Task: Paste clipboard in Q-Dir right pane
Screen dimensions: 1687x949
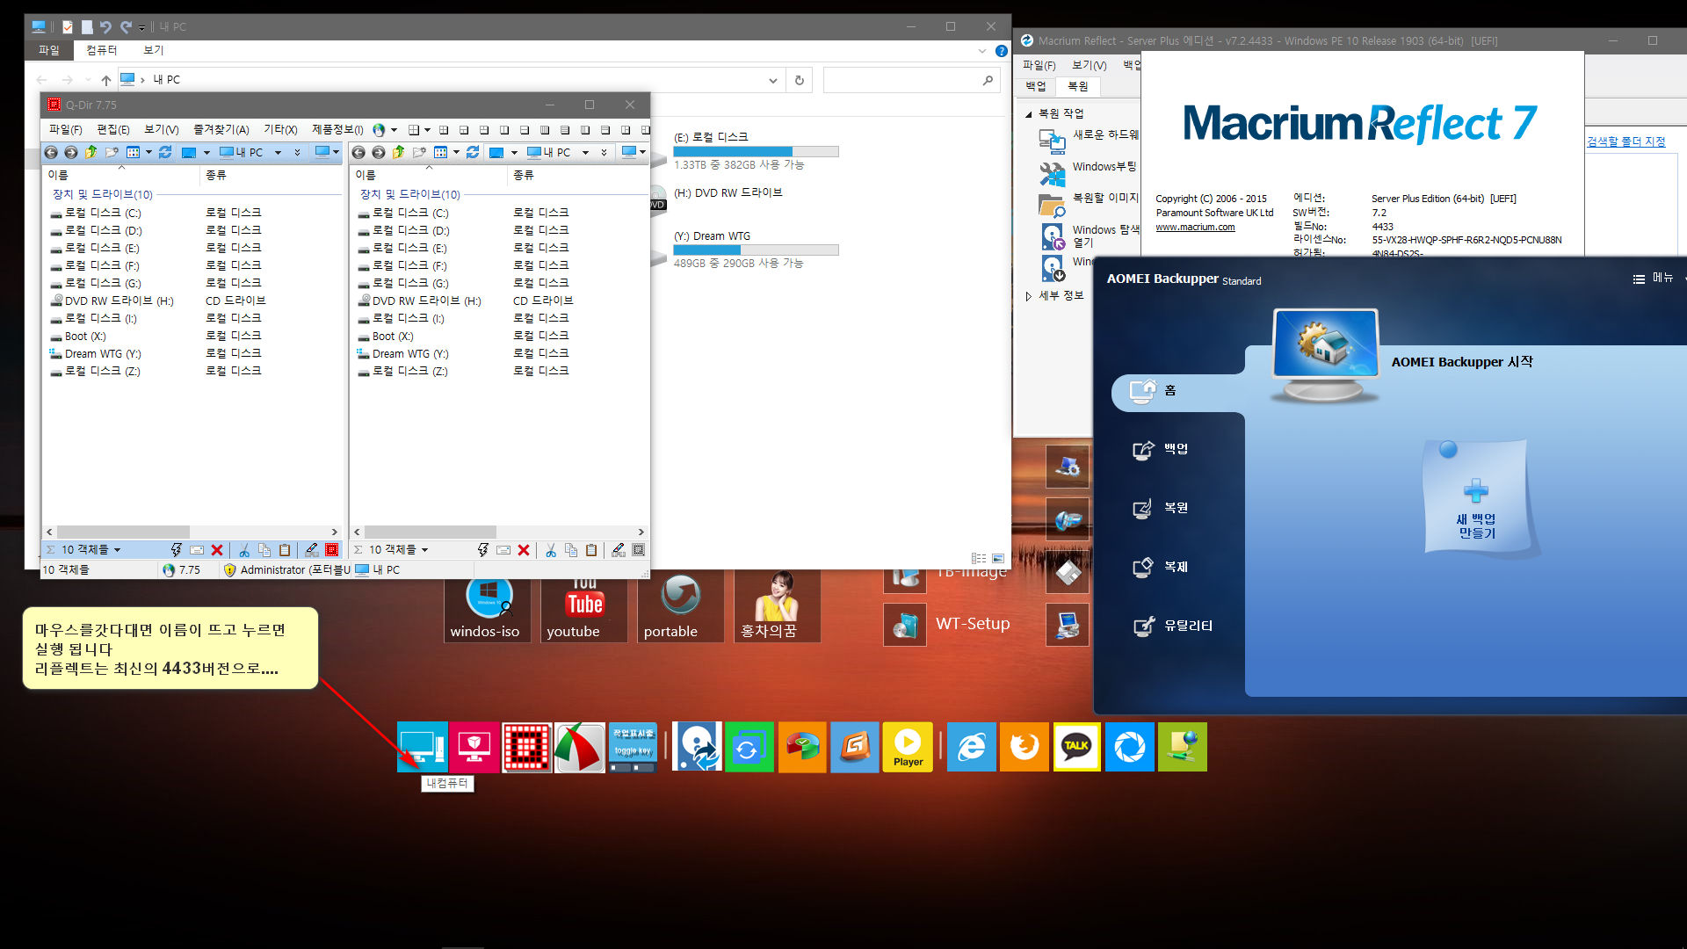Action: [x=591, y=550]
